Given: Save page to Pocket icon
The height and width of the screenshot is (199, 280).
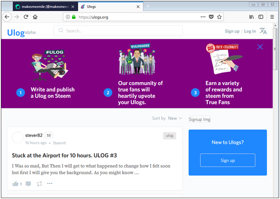Looking at the screenshot, I should click(x=211, y=17).
